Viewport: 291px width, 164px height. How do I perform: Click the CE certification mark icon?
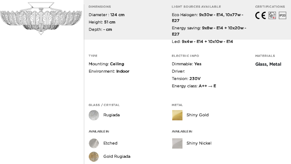click(260, 15)
